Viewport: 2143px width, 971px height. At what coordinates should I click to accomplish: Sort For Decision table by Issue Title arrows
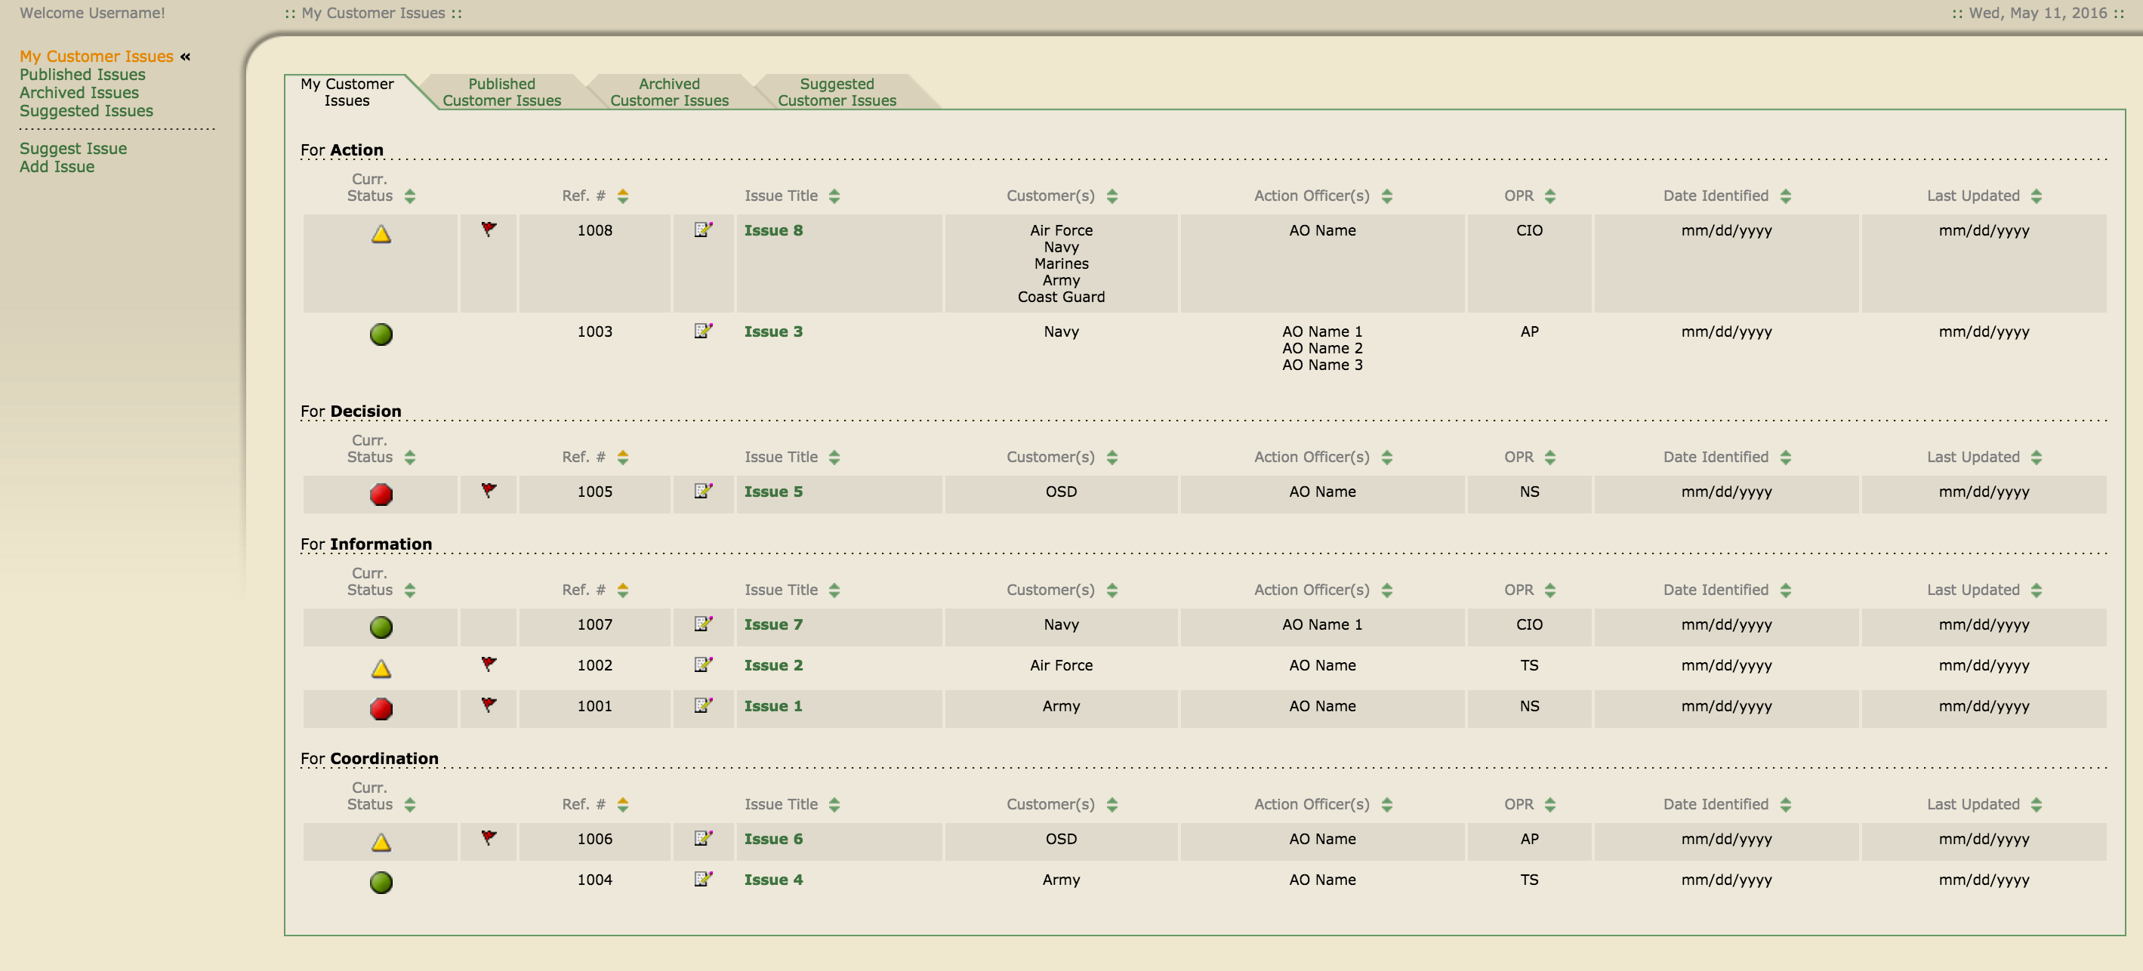coord(834,458)
